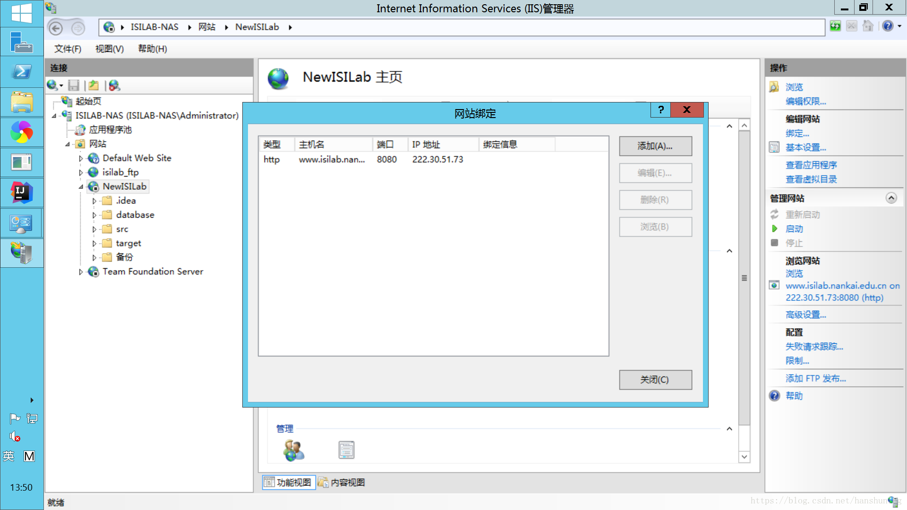The height and width of the screenshot is (510, 907).
Task: Click the 基本设置... link
Action: coord(805,147)
